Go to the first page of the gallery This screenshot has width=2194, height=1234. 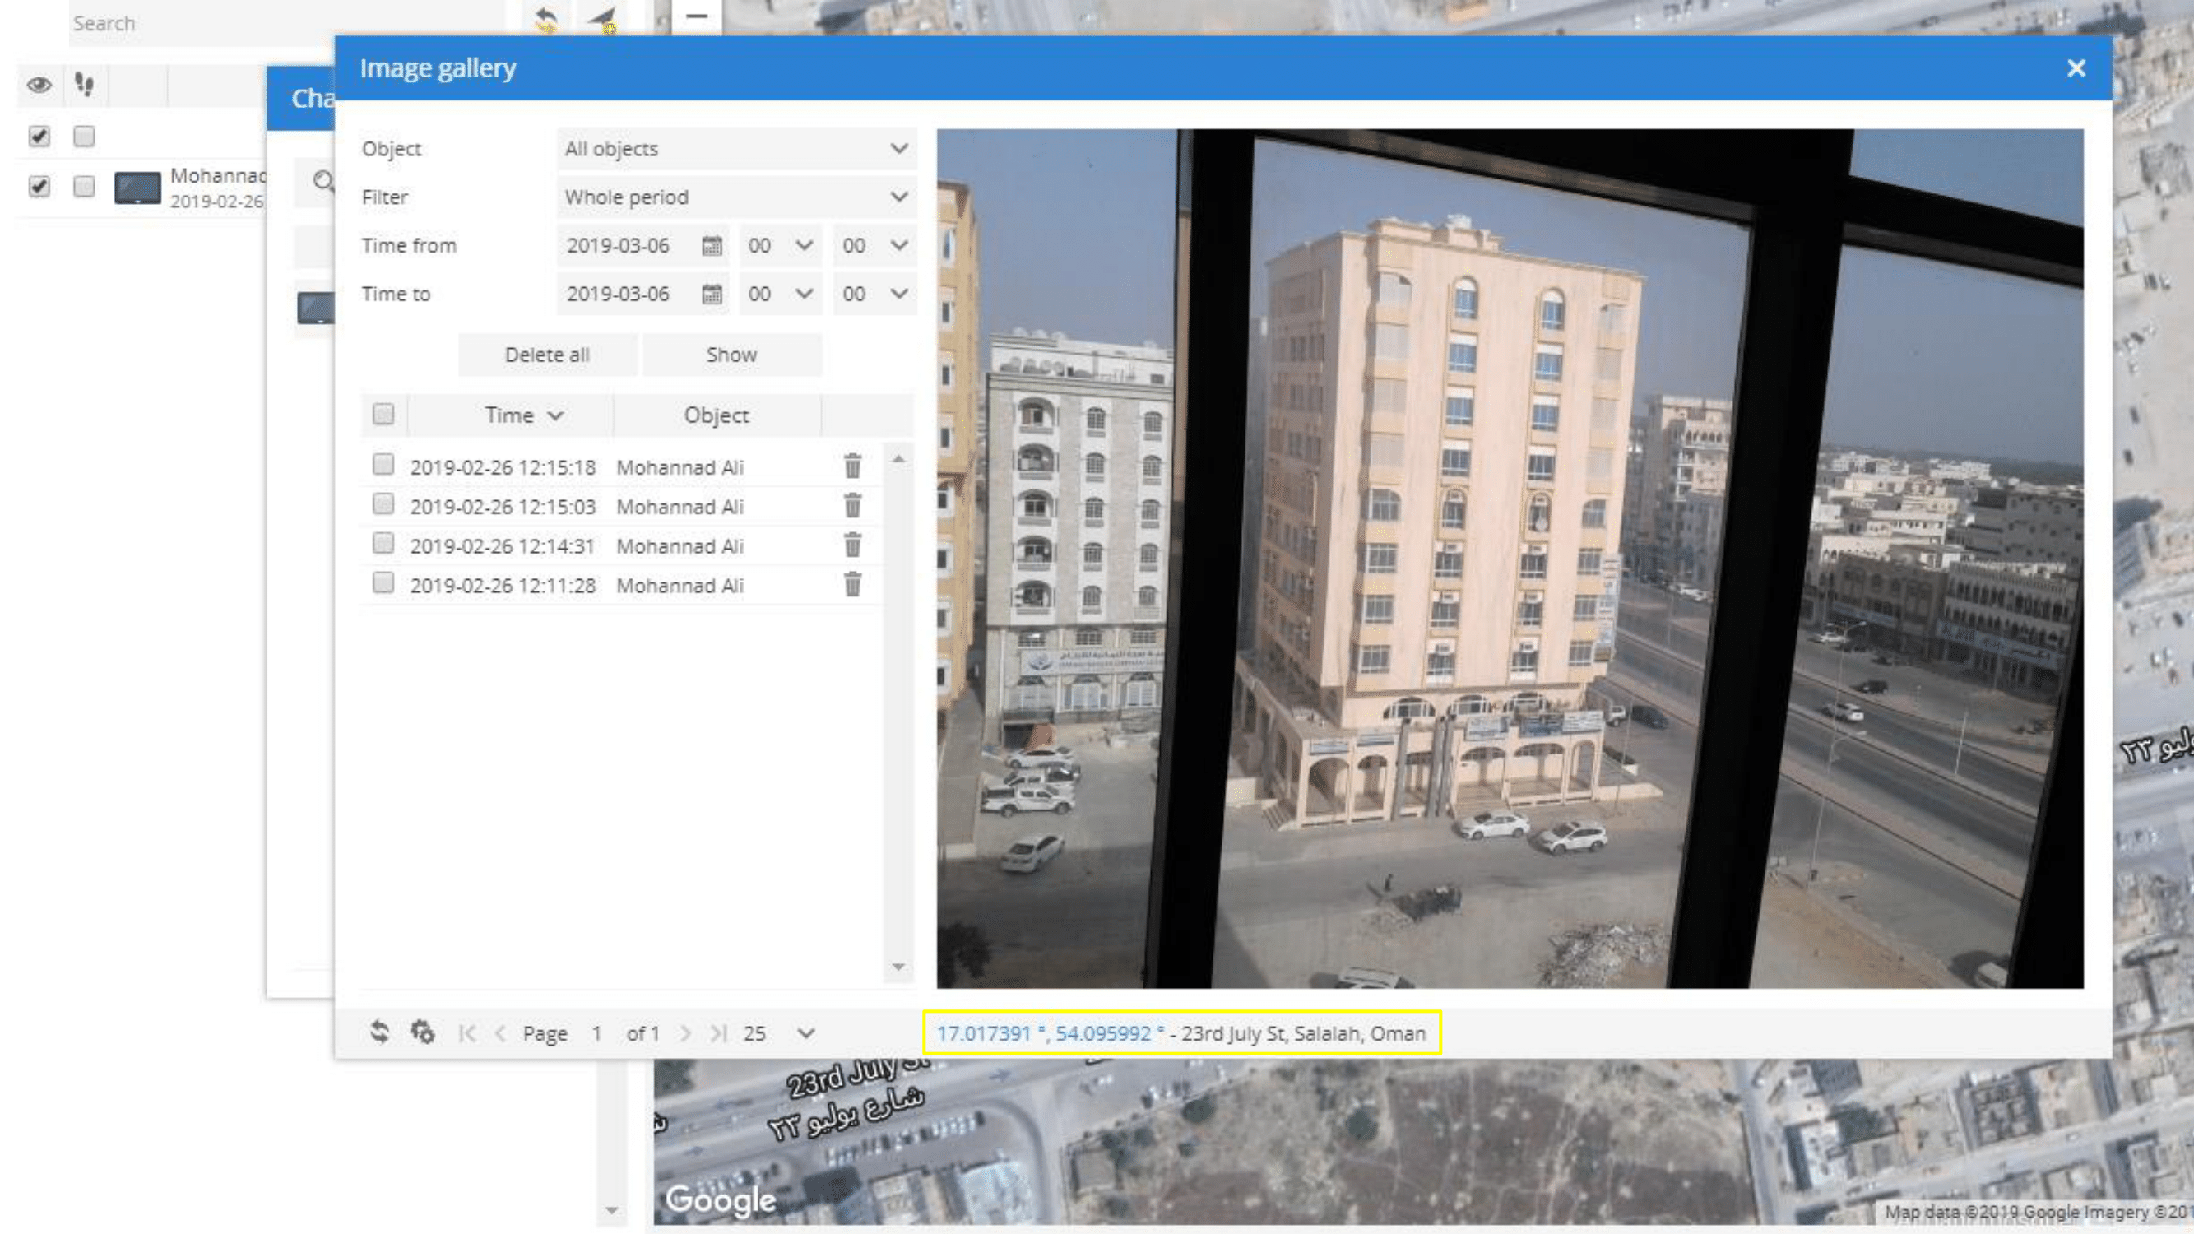466,1033
